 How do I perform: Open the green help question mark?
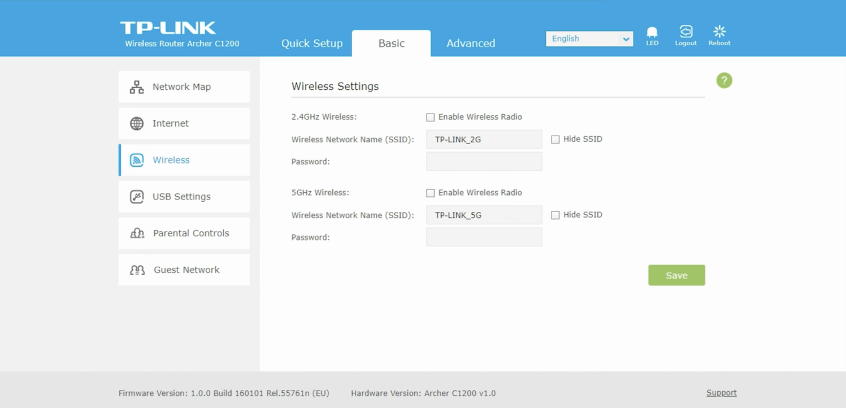coord(724,80)
